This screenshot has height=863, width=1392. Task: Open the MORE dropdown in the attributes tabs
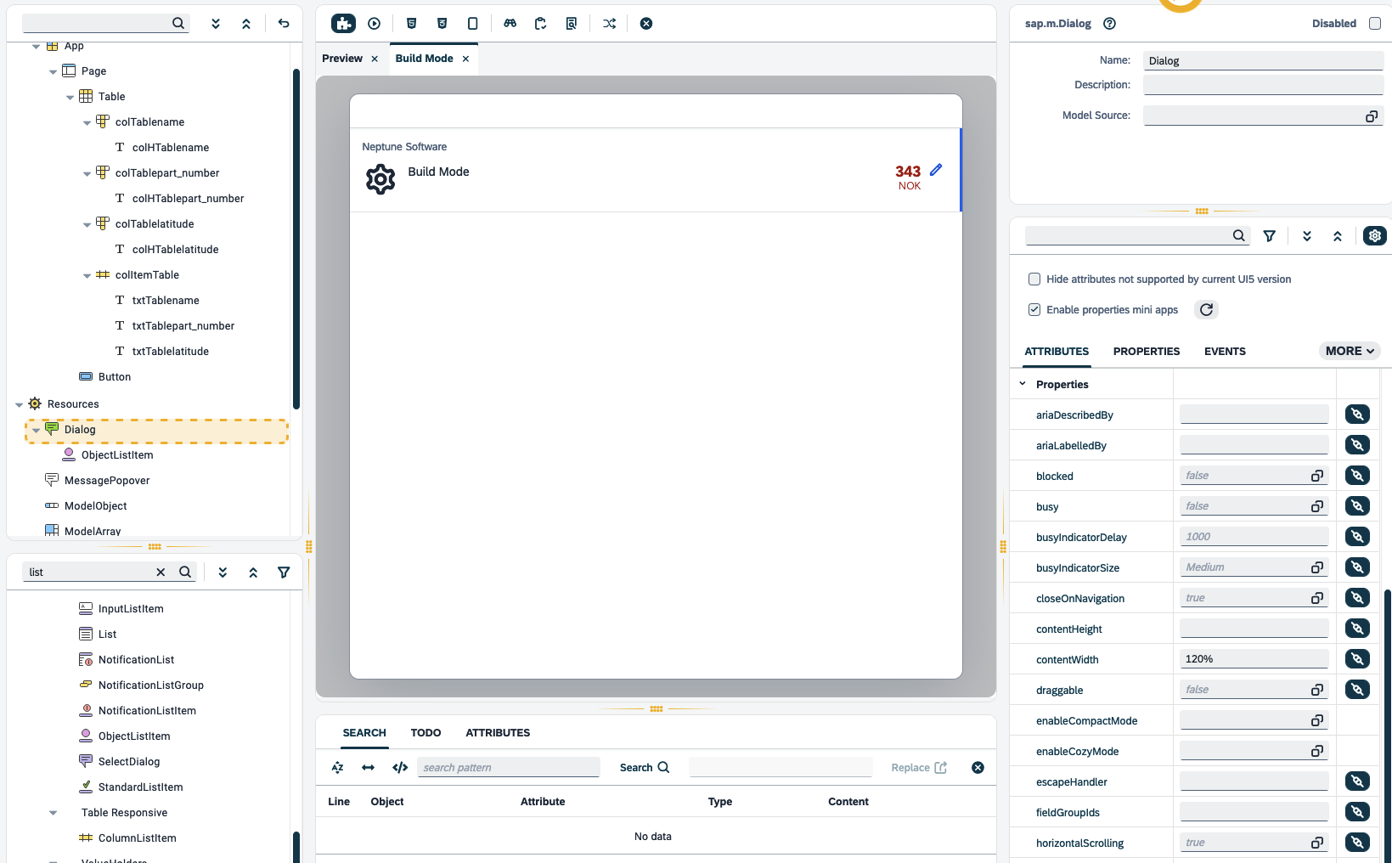coord(1349,351)
